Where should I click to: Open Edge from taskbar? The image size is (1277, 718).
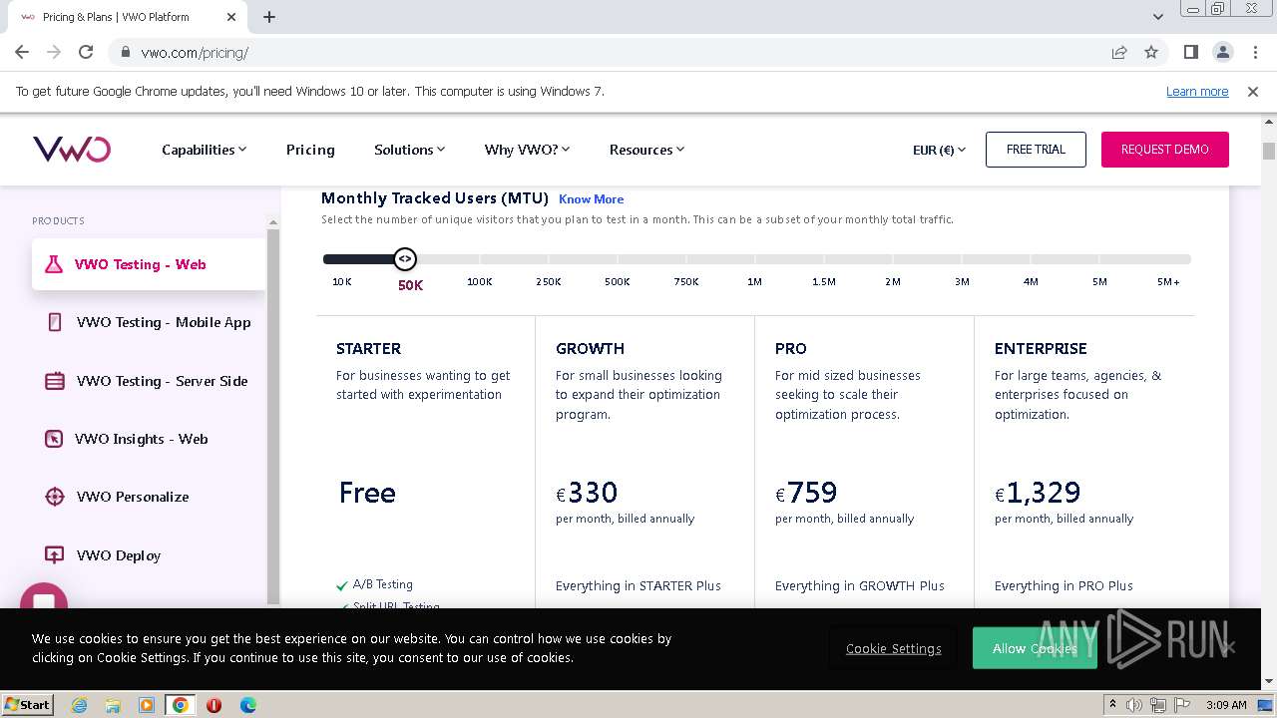247,705
